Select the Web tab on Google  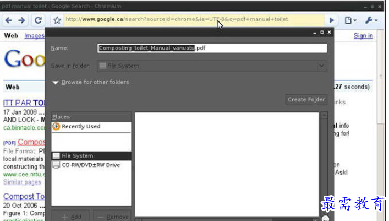pyautogui.click(x=11, y=36)
